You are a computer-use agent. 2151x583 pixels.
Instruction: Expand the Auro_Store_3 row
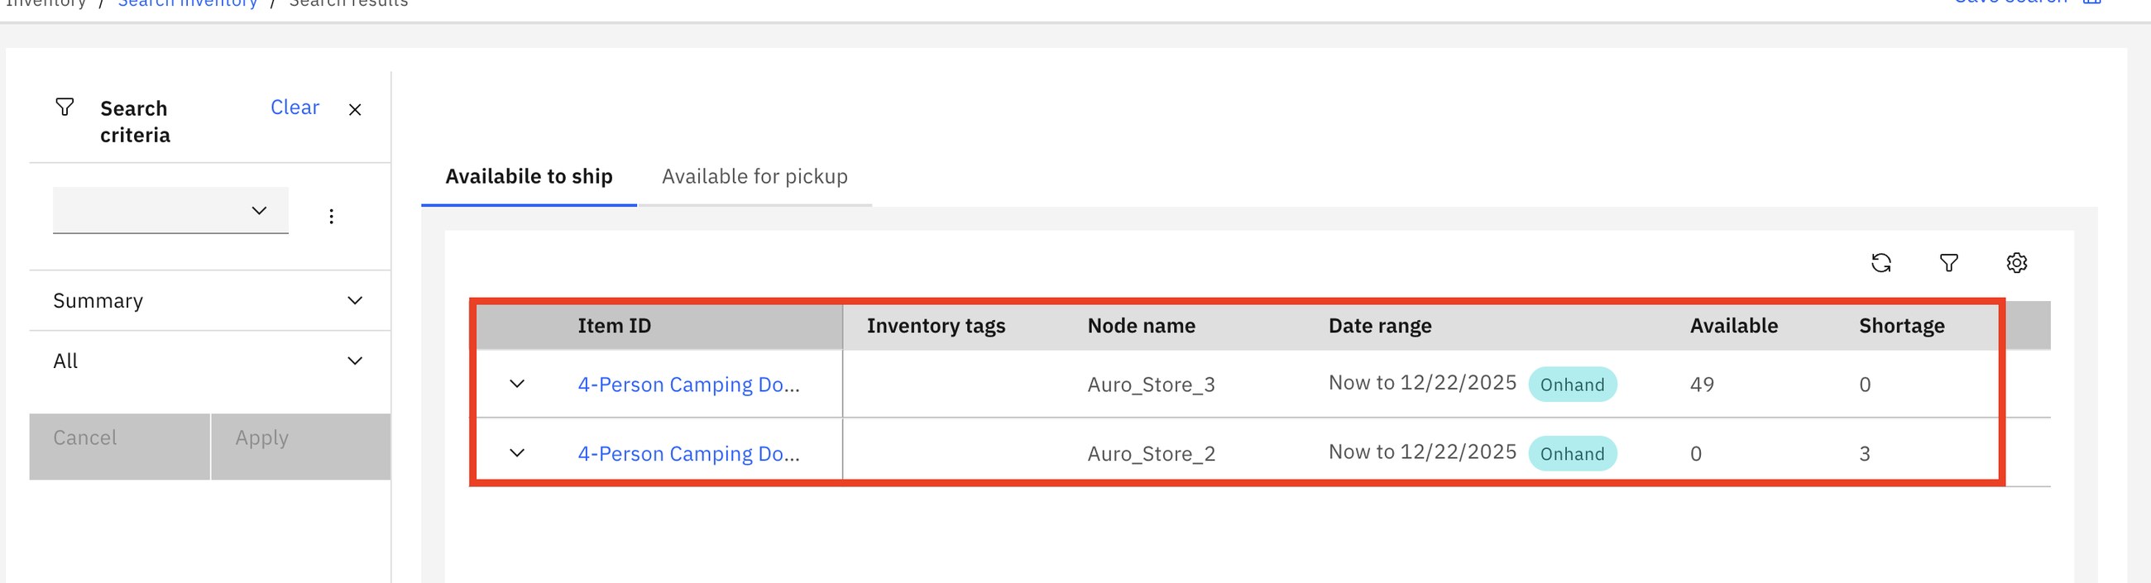point(517,385)
